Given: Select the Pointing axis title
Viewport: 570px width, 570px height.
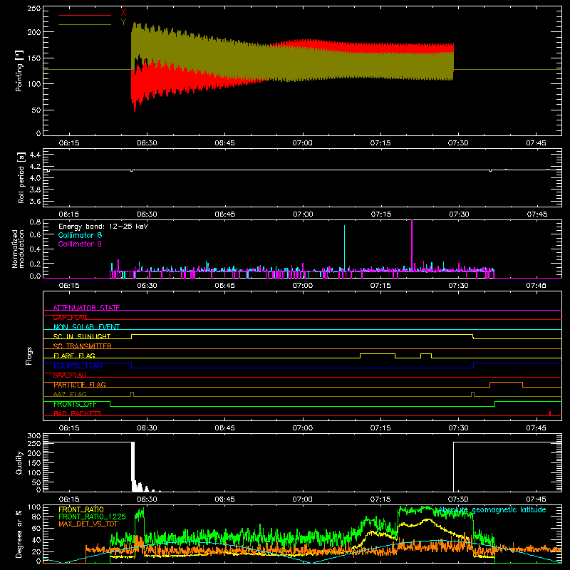Looking at the screenshot, I should click(x=19, y=71).
